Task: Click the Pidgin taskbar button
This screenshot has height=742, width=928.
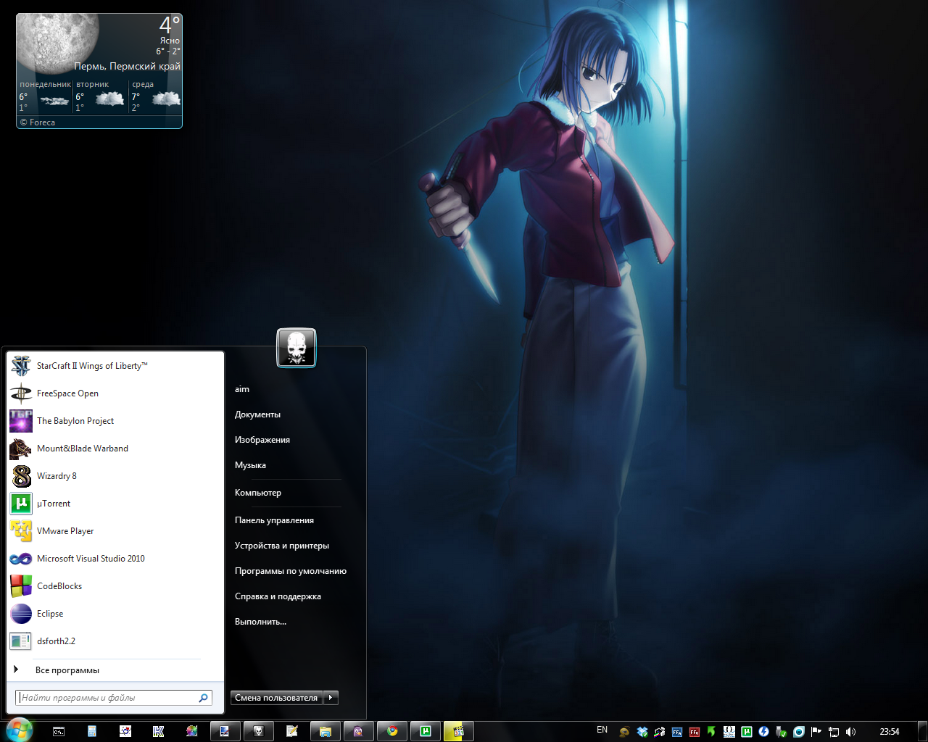Action: click(x=358, y=731)
